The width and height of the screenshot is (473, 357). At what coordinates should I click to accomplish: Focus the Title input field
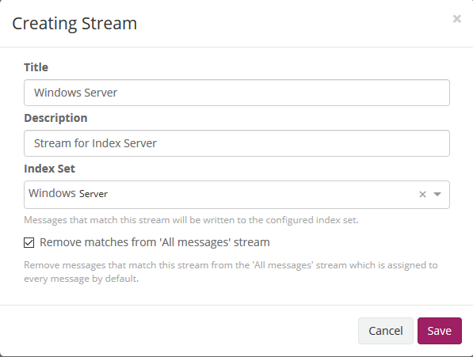[237, 93]
